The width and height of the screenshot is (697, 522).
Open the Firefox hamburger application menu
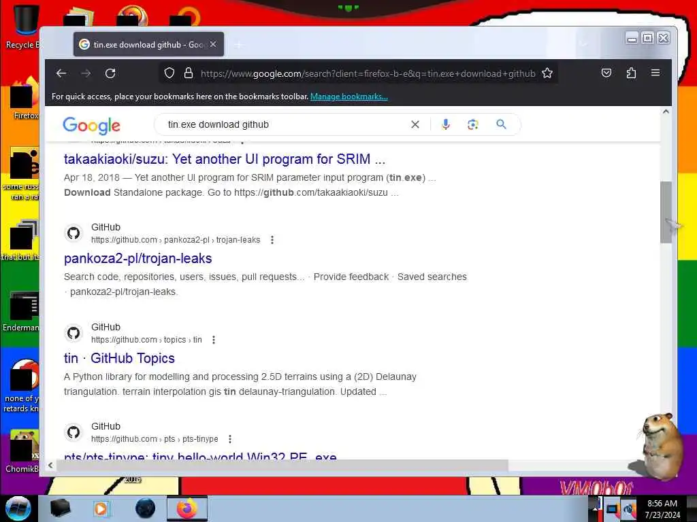[x=655, y=73]
